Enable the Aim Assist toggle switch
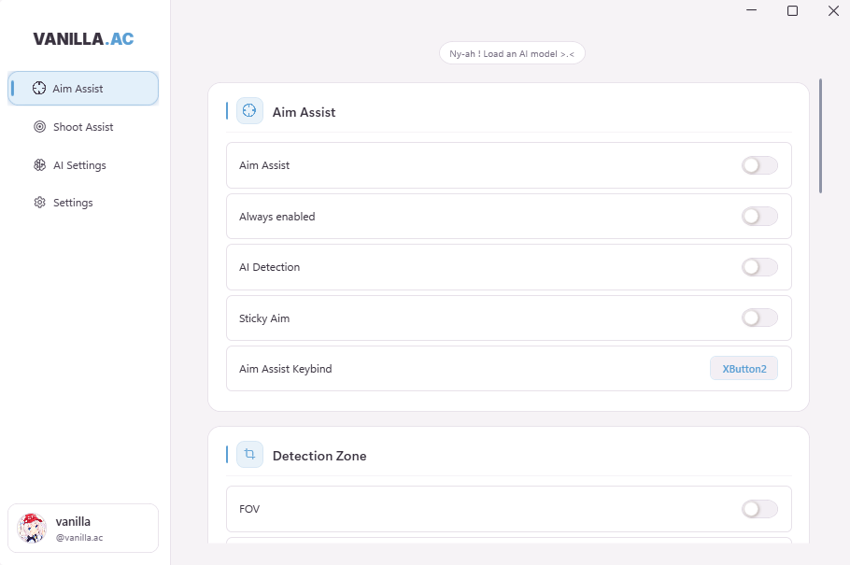This screenshot has width=850, height=565. tap(759, 165)
